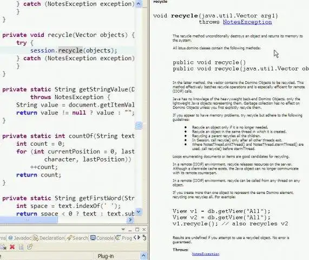Click the leftmost toolbar icon below tabs
This screenshot has height=260, width=309.
coord(3,247)
